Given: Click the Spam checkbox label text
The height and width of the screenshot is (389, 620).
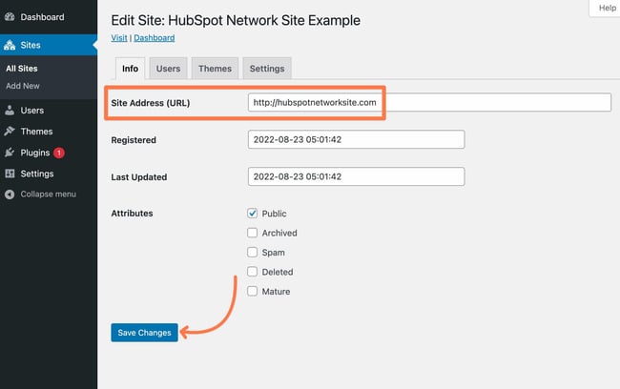Looking at the screenshot, I should click(x=273, y=253).
